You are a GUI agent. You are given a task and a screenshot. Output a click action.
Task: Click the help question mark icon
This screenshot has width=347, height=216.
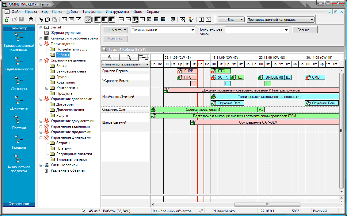click(x=208, y=20)
